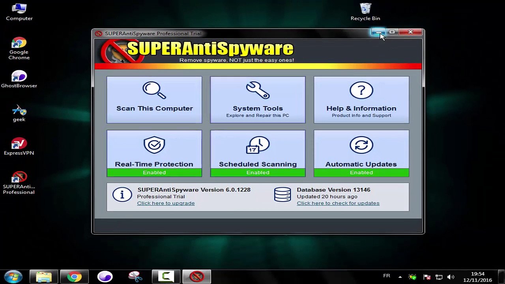Click 'SUPERAntiSpyware Version 6.0.1228' text
The height and width of the screenshot is (284, 505).
pyautogui.click(x=194, y=190)
